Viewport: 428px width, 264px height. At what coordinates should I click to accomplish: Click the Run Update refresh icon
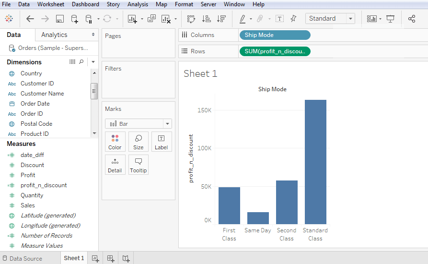pos(107,19)
